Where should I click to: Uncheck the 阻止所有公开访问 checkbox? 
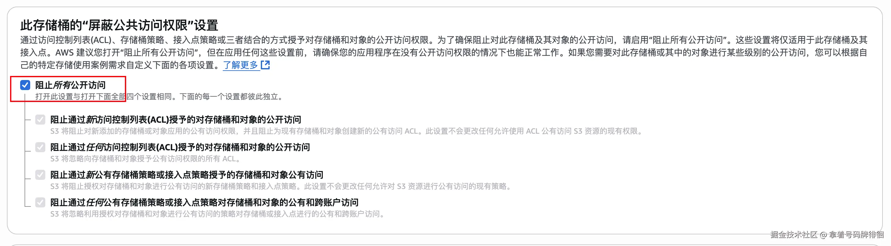coord(25,85)
